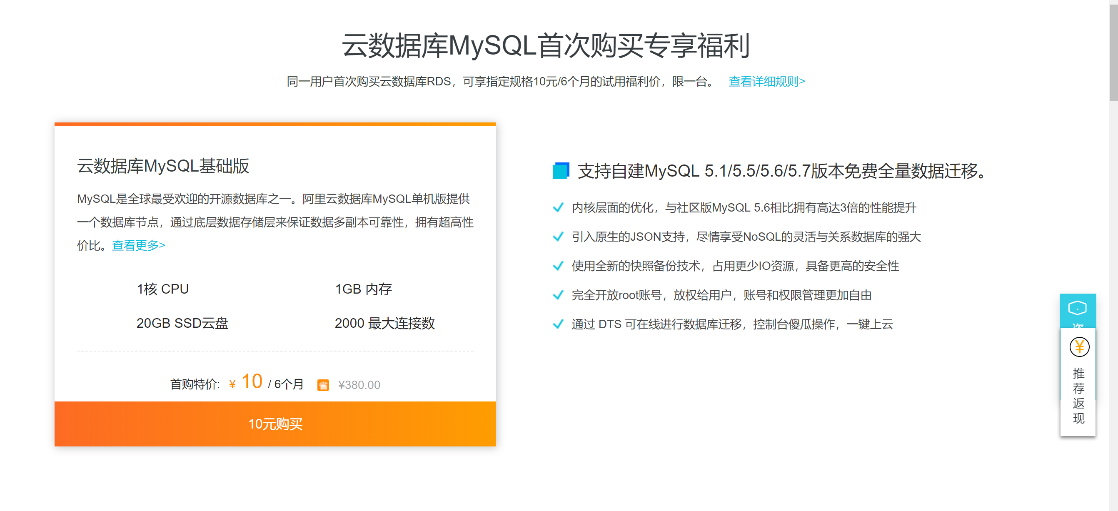Click the / 6个月 duration text
Viewport: 1118px width, 511px height.
(x=286, y=384)
